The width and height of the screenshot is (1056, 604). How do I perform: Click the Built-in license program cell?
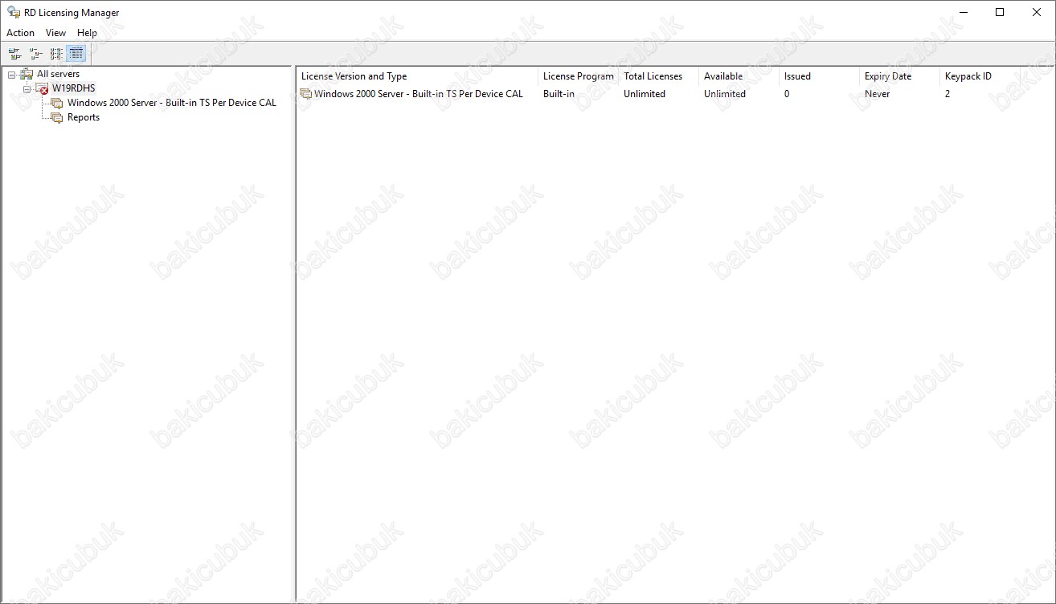point(559,94)
